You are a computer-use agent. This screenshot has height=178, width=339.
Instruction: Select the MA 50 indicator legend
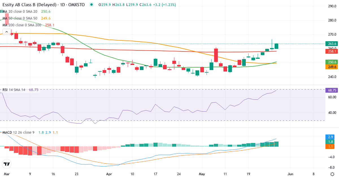click(27, 18)
